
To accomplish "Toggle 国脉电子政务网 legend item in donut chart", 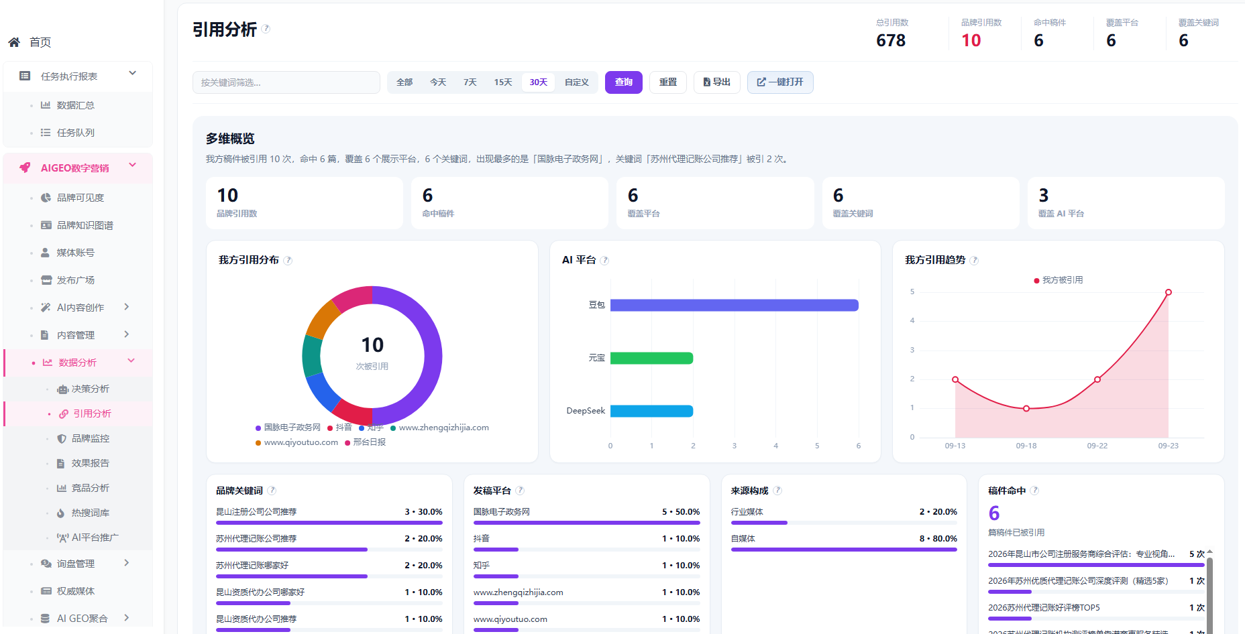I will click(288, 428).
